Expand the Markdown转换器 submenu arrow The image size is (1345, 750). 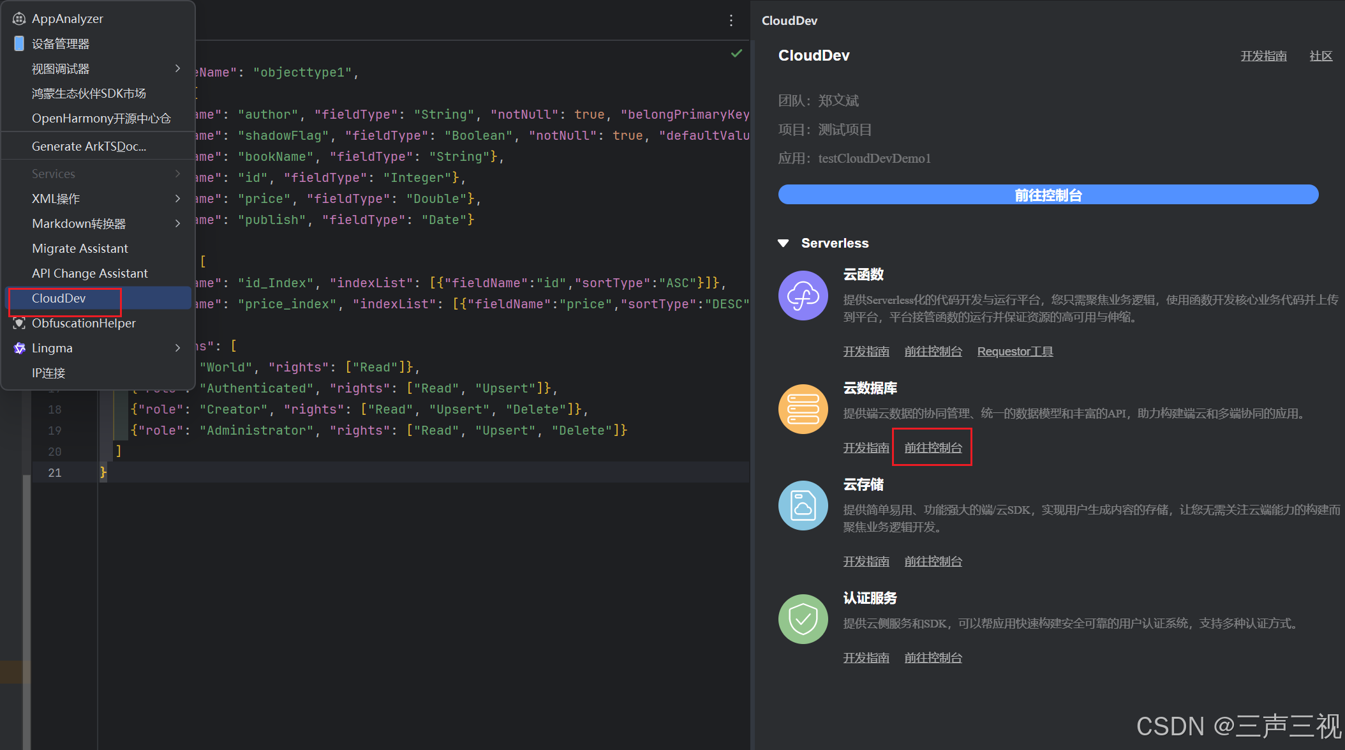(x=177, y=223)
